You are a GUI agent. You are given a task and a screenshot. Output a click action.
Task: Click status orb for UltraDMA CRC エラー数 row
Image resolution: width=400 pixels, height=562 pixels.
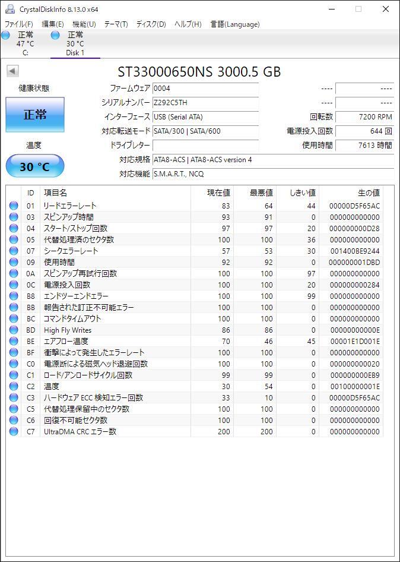pyautogui.click(x=14, y=431)
